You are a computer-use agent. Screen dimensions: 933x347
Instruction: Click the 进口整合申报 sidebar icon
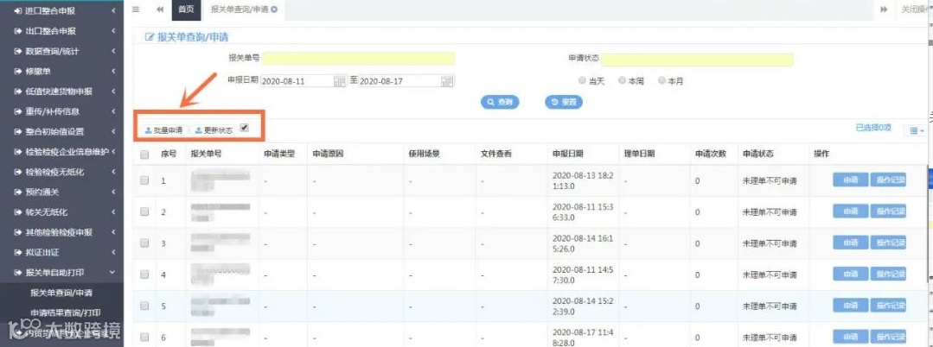17,10
